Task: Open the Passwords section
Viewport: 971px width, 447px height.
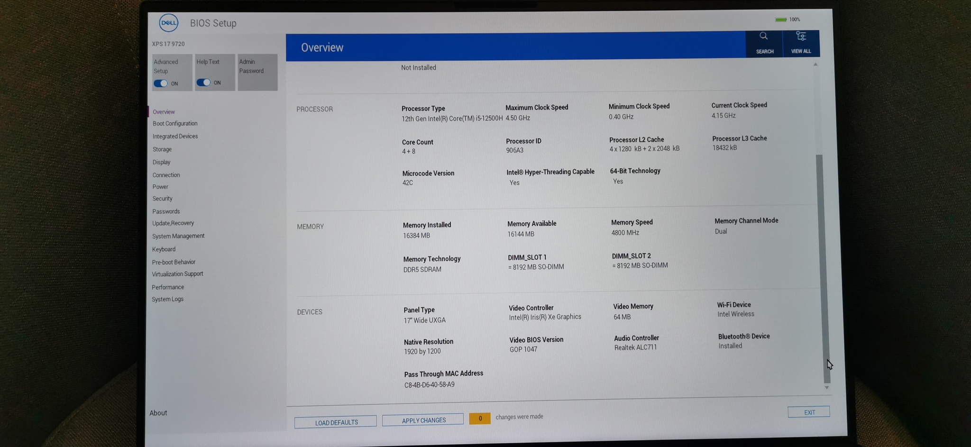Action: (166, 211)
